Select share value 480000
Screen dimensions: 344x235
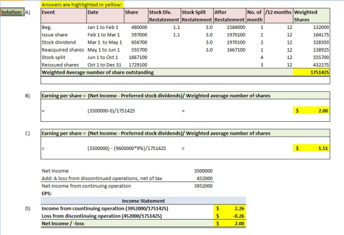tap(139, 28)
